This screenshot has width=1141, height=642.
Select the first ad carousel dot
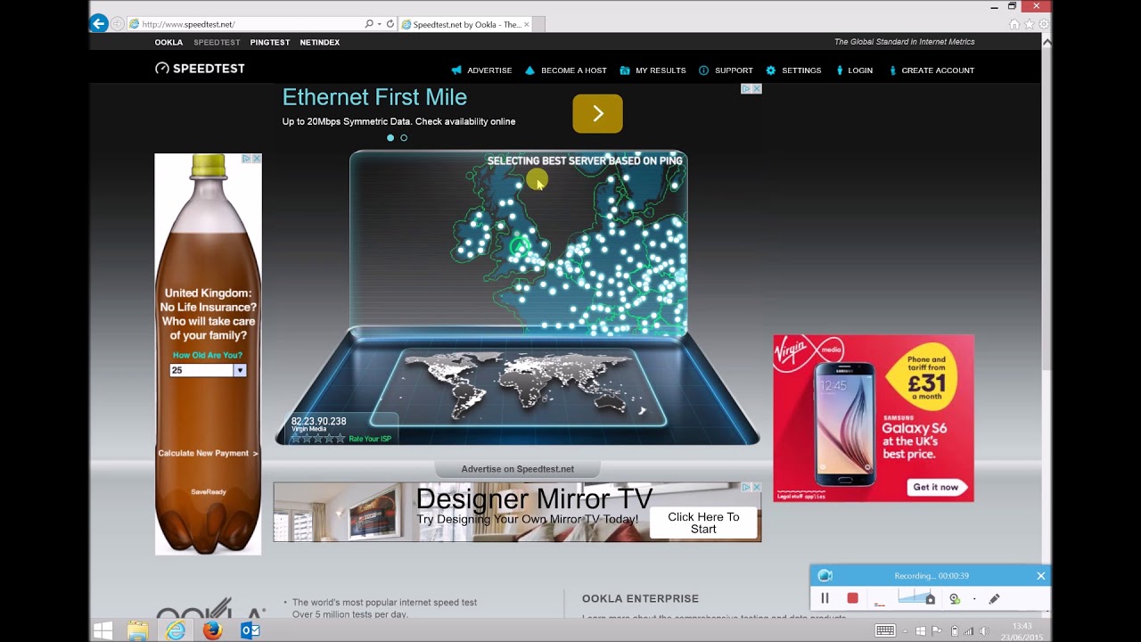[x=390, y=138]
